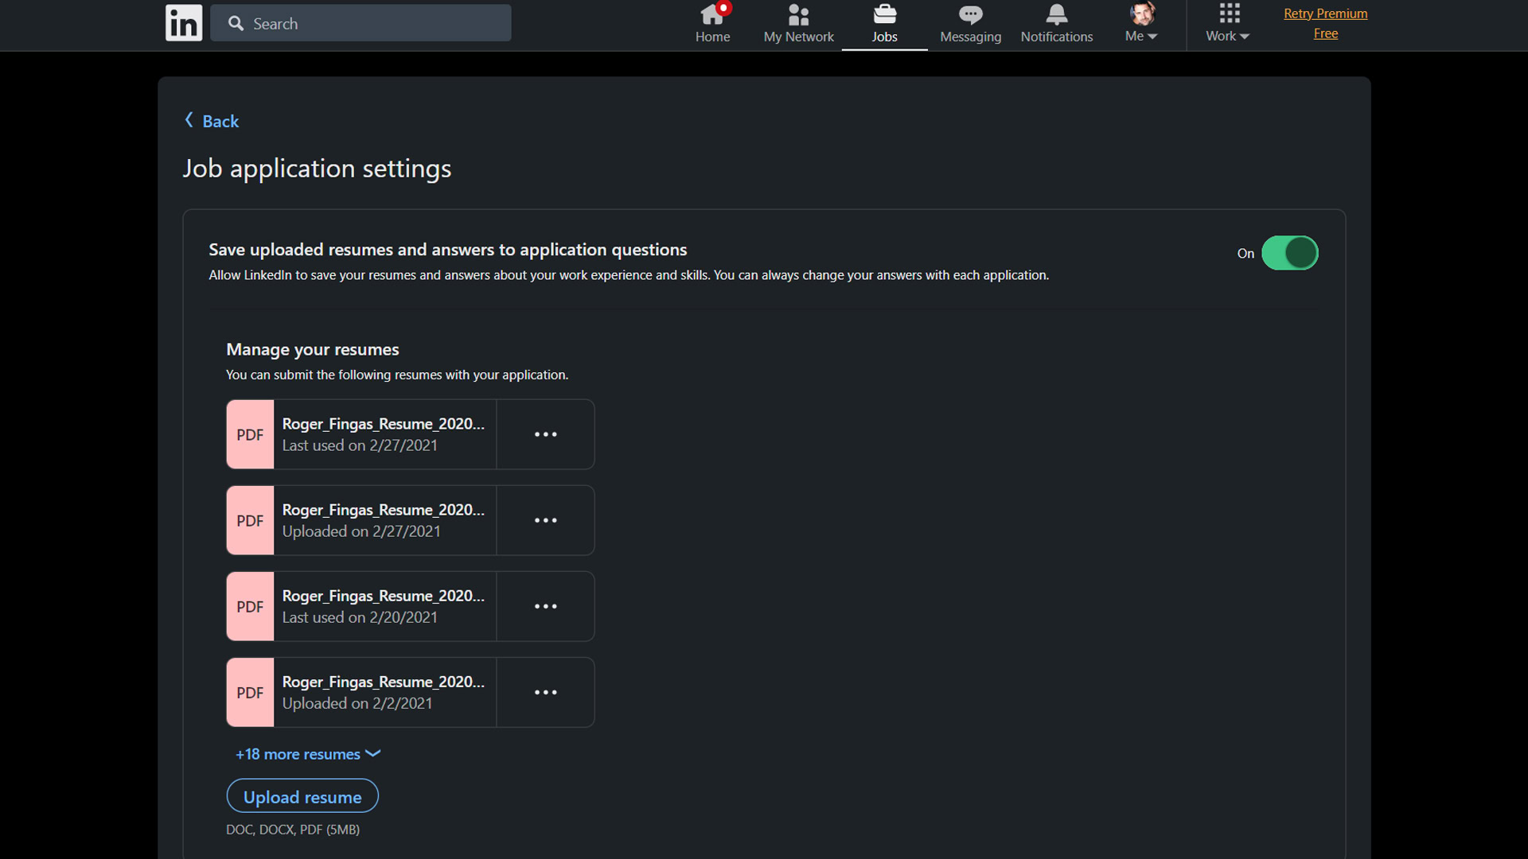Open options for resume last used 2/27/2021
The image size is (1528, 859).
coord(545,435)
